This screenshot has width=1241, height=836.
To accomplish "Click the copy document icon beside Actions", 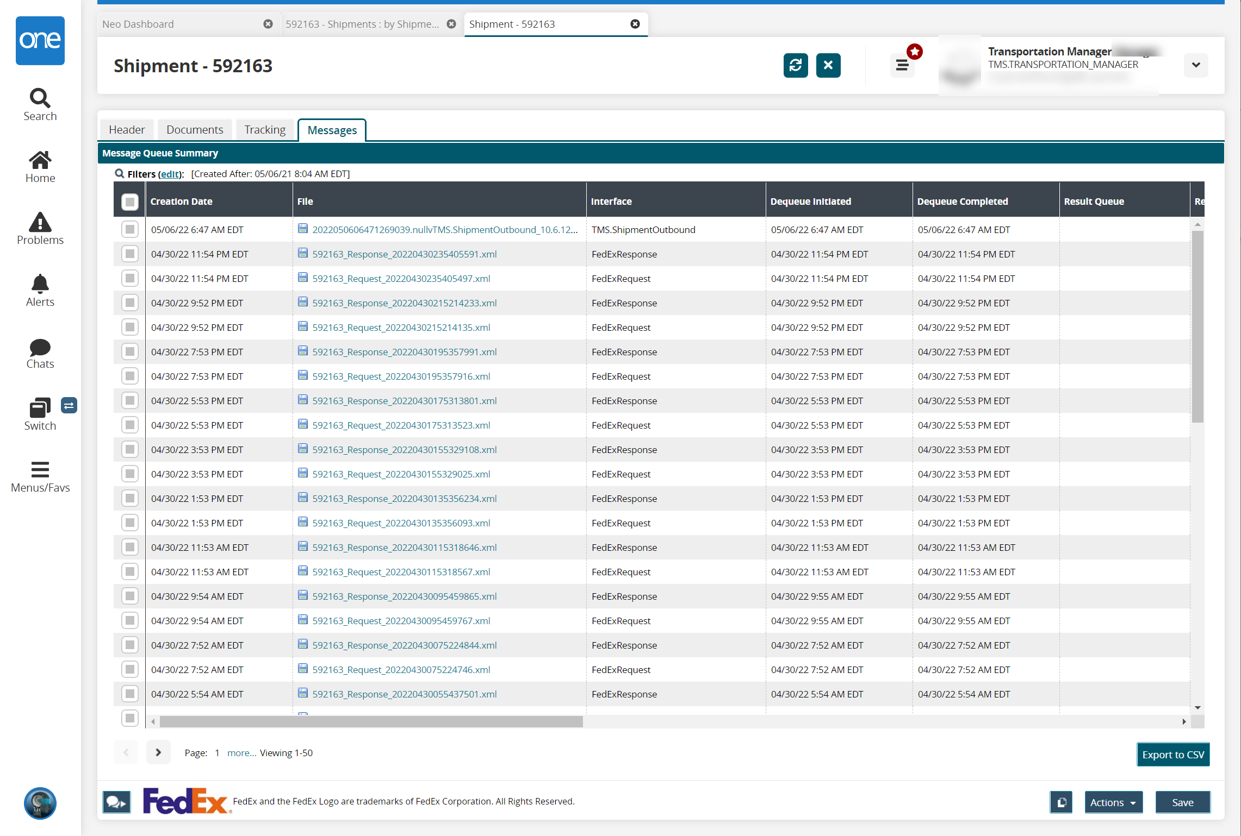I will pos(1060,802).
